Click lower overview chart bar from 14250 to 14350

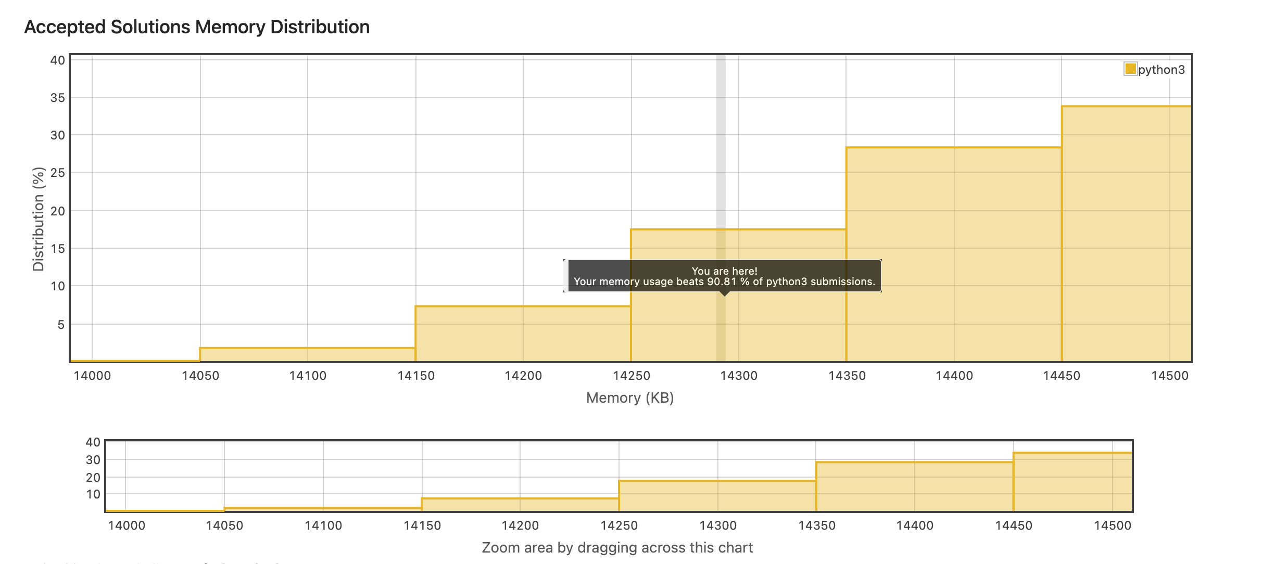coord(717,496)
